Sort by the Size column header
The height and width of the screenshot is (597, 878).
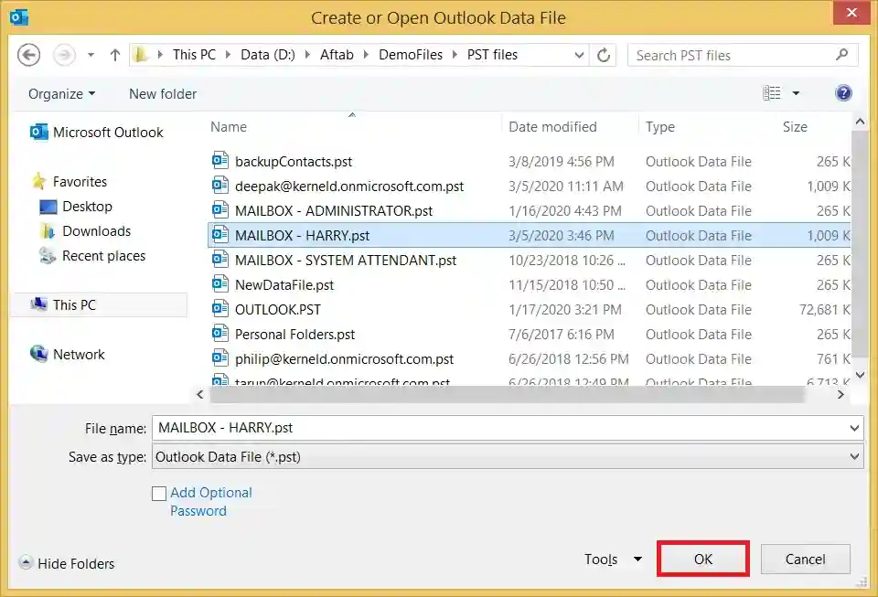[x=795, y=127]
